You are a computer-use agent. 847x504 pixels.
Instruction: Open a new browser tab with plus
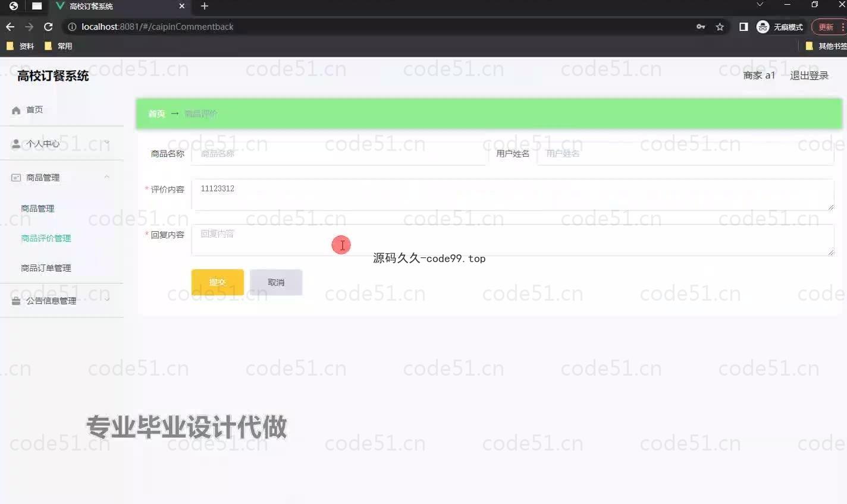205,6
